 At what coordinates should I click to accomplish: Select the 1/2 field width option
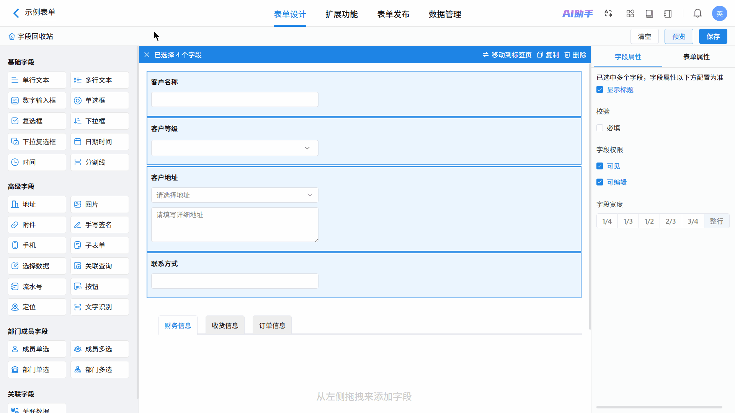tap(649, 221)
